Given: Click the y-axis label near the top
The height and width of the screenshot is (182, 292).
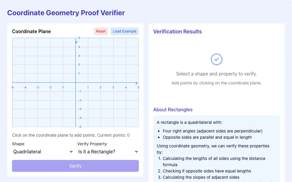Looking at the screenshot, I should click(76, 42).
